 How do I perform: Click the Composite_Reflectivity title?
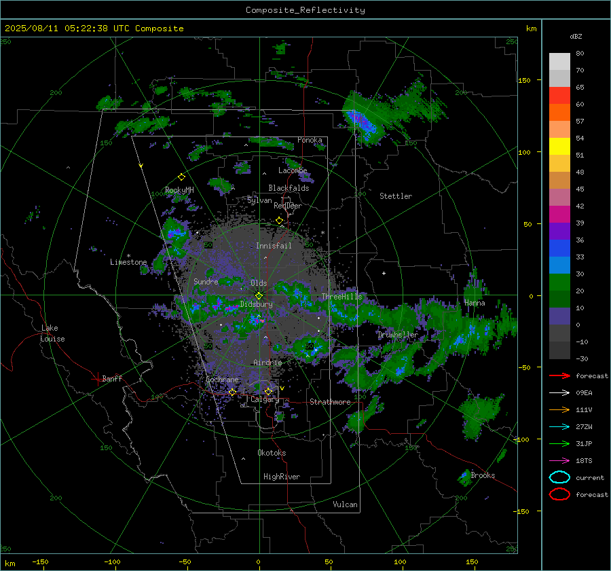click(x=305, y=10)
